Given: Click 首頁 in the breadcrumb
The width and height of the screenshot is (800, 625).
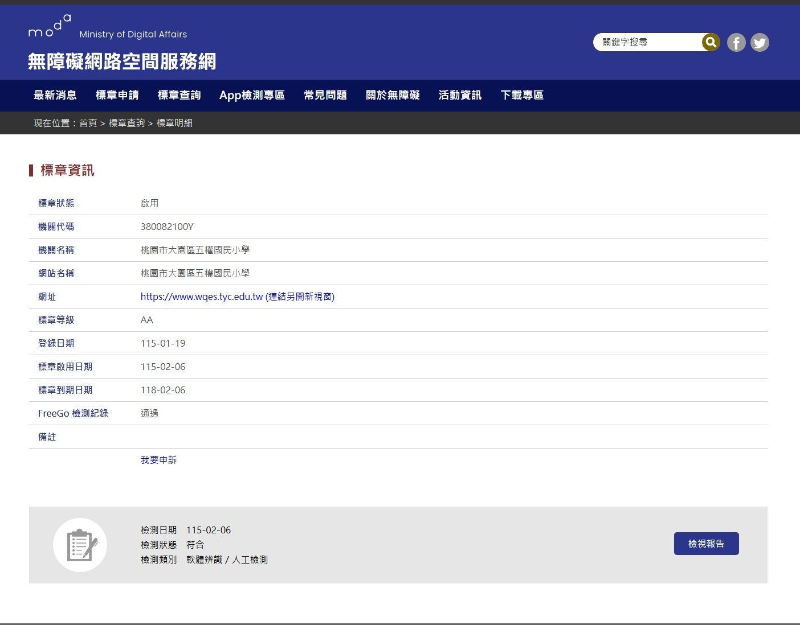Looking at the screenshot, I should [88, 123].
